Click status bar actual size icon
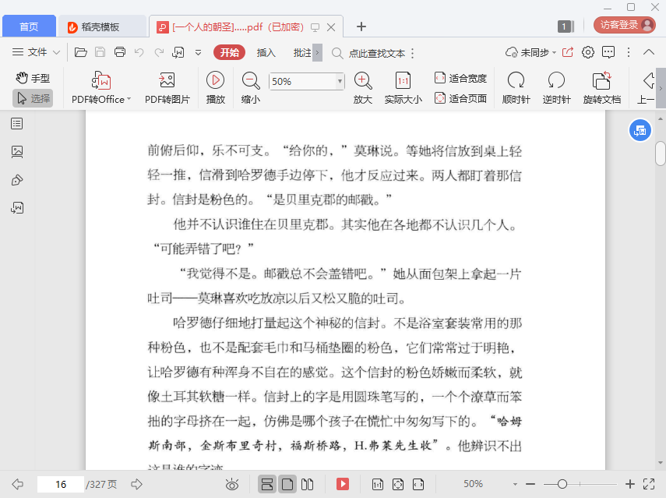 coord(378,484)
